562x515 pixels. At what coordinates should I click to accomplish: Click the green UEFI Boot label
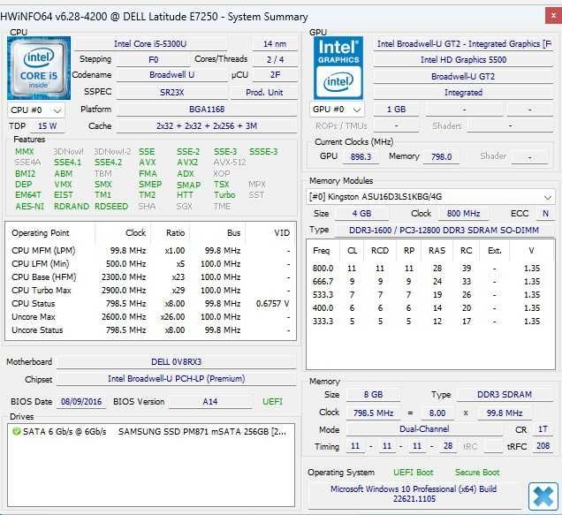click(x=413, y=473)
